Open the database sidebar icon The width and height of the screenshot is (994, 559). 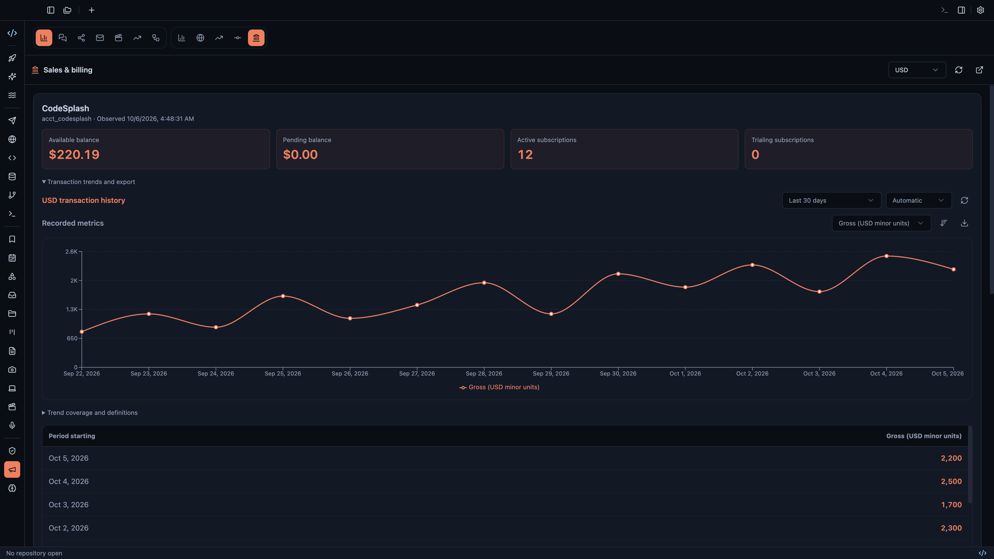click(x=12, y=177)
